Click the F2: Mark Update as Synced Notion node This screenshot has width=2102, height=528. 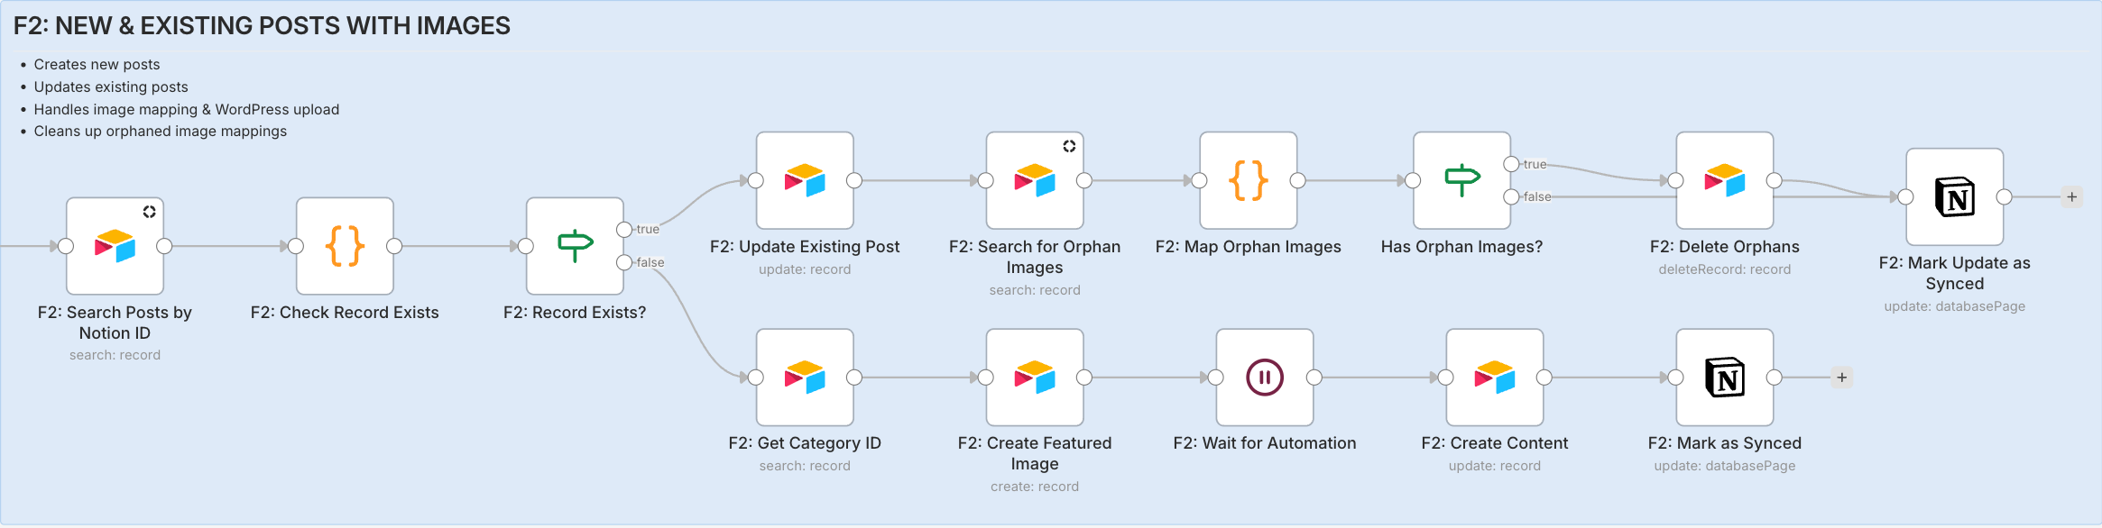(1954, 196)
